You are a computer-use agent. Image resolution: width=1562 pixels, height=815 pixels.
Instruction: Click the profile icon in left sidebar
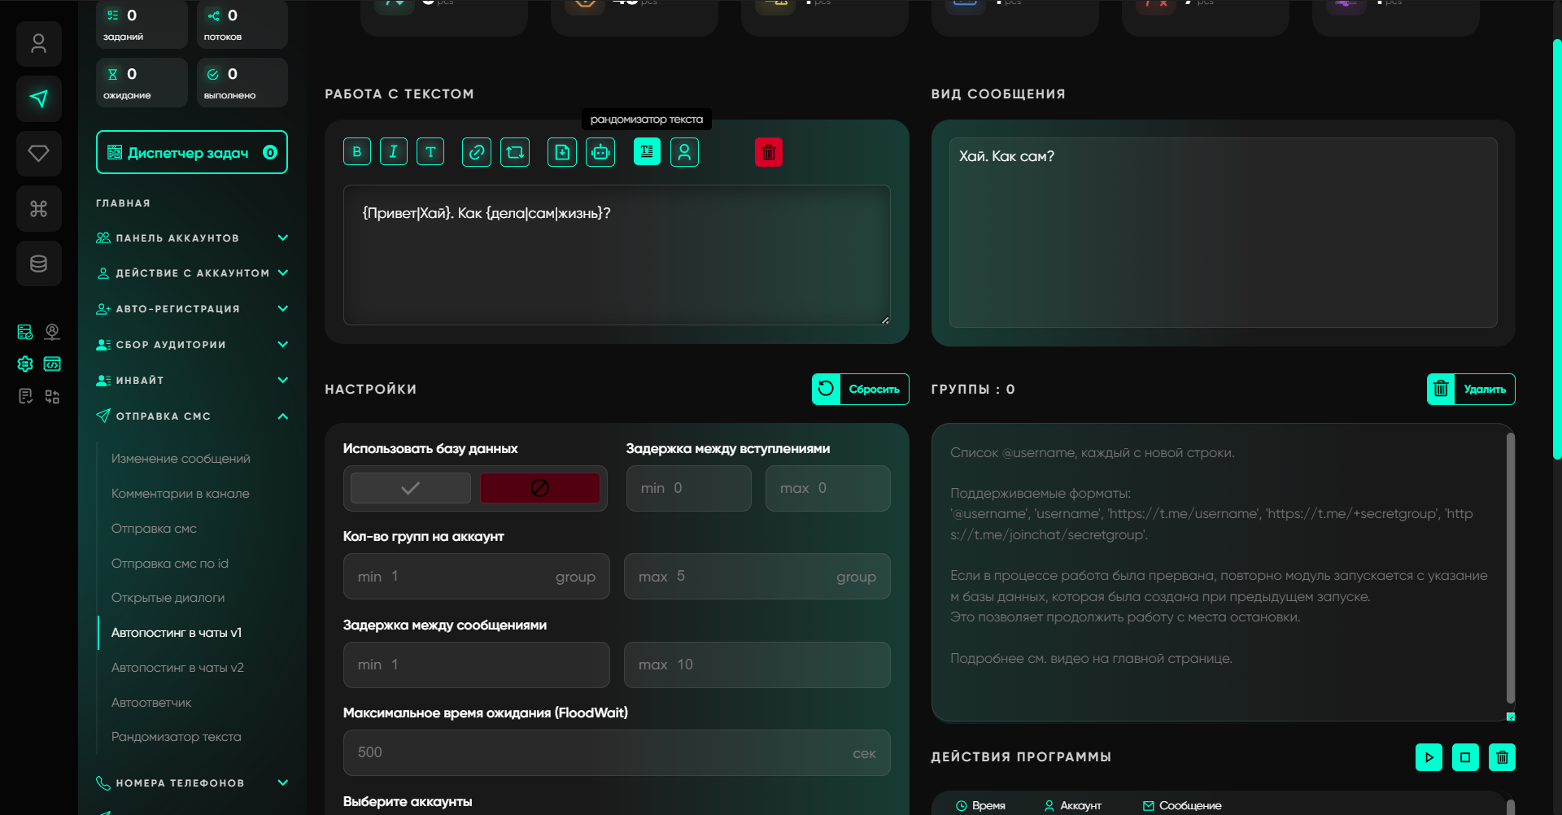(x=38, y=44)
